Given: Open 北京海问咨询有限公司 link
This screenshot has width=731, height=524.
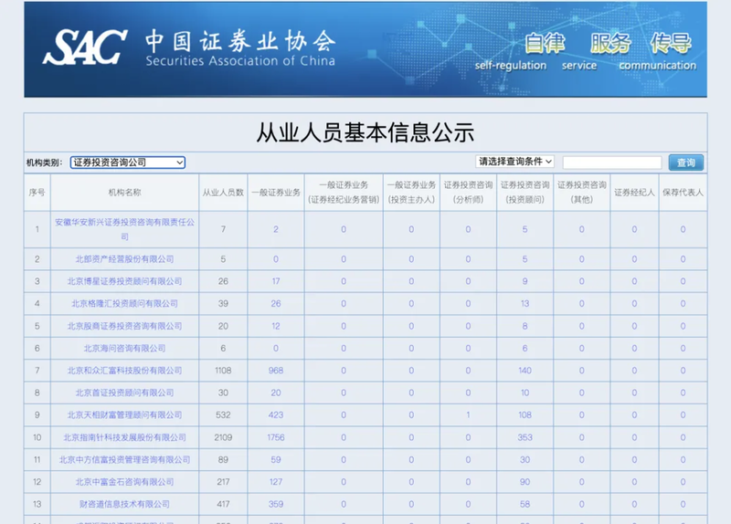Looking at the screenshot, I should point(124,348).
